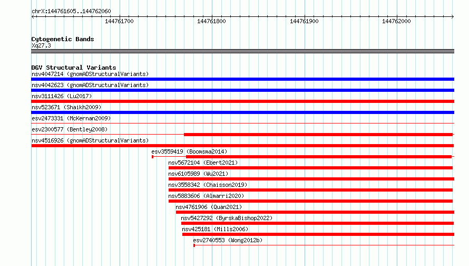The width and height of the screenshot is (469, 266).
Task: Select the blue bar of nsv4047214
Action: pos(242,79)
